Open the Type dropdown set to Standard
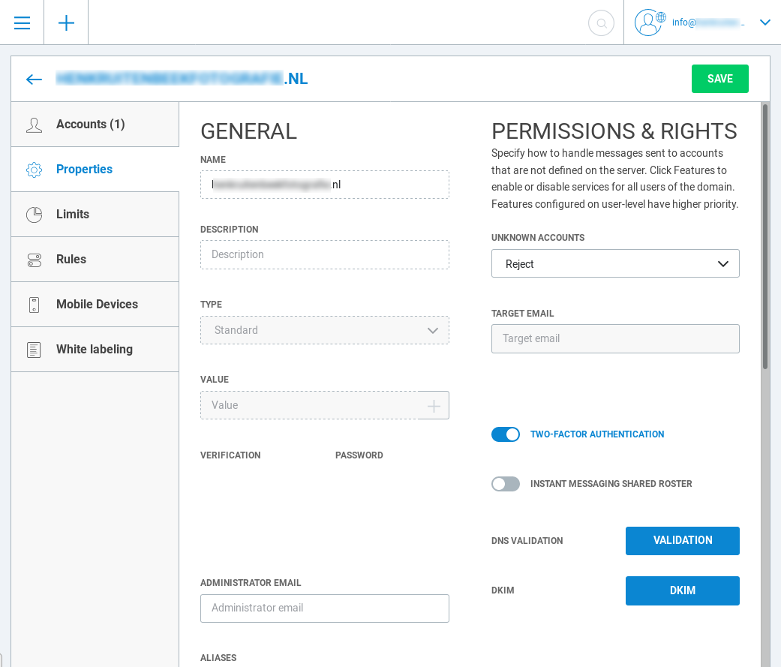This screenshot has width=781, height=667. point(324,330)
